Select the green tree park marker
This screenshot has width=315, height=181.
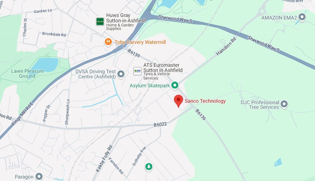[149, 166]
